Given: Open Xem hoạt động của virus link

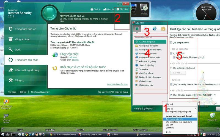Looking at the screenshot, I should [x=117, y=84].
